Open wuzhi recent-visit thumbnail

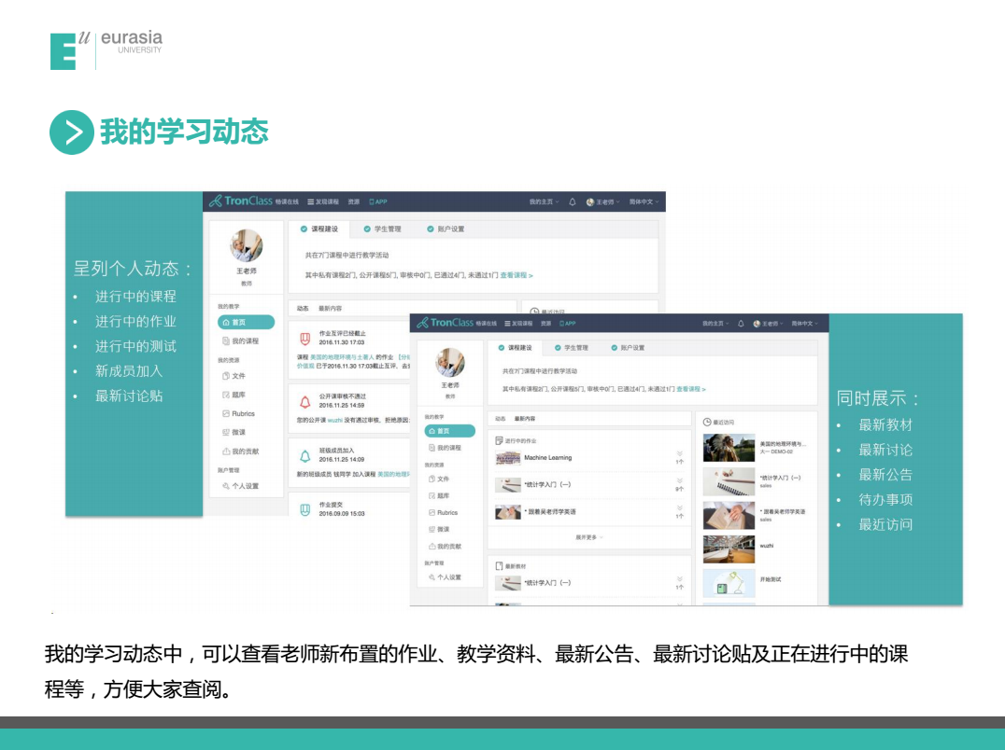[729, 549]
